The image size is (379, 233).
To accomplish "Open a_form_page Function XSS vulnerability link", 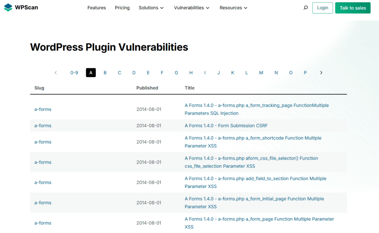I will [x=259, y=223].
